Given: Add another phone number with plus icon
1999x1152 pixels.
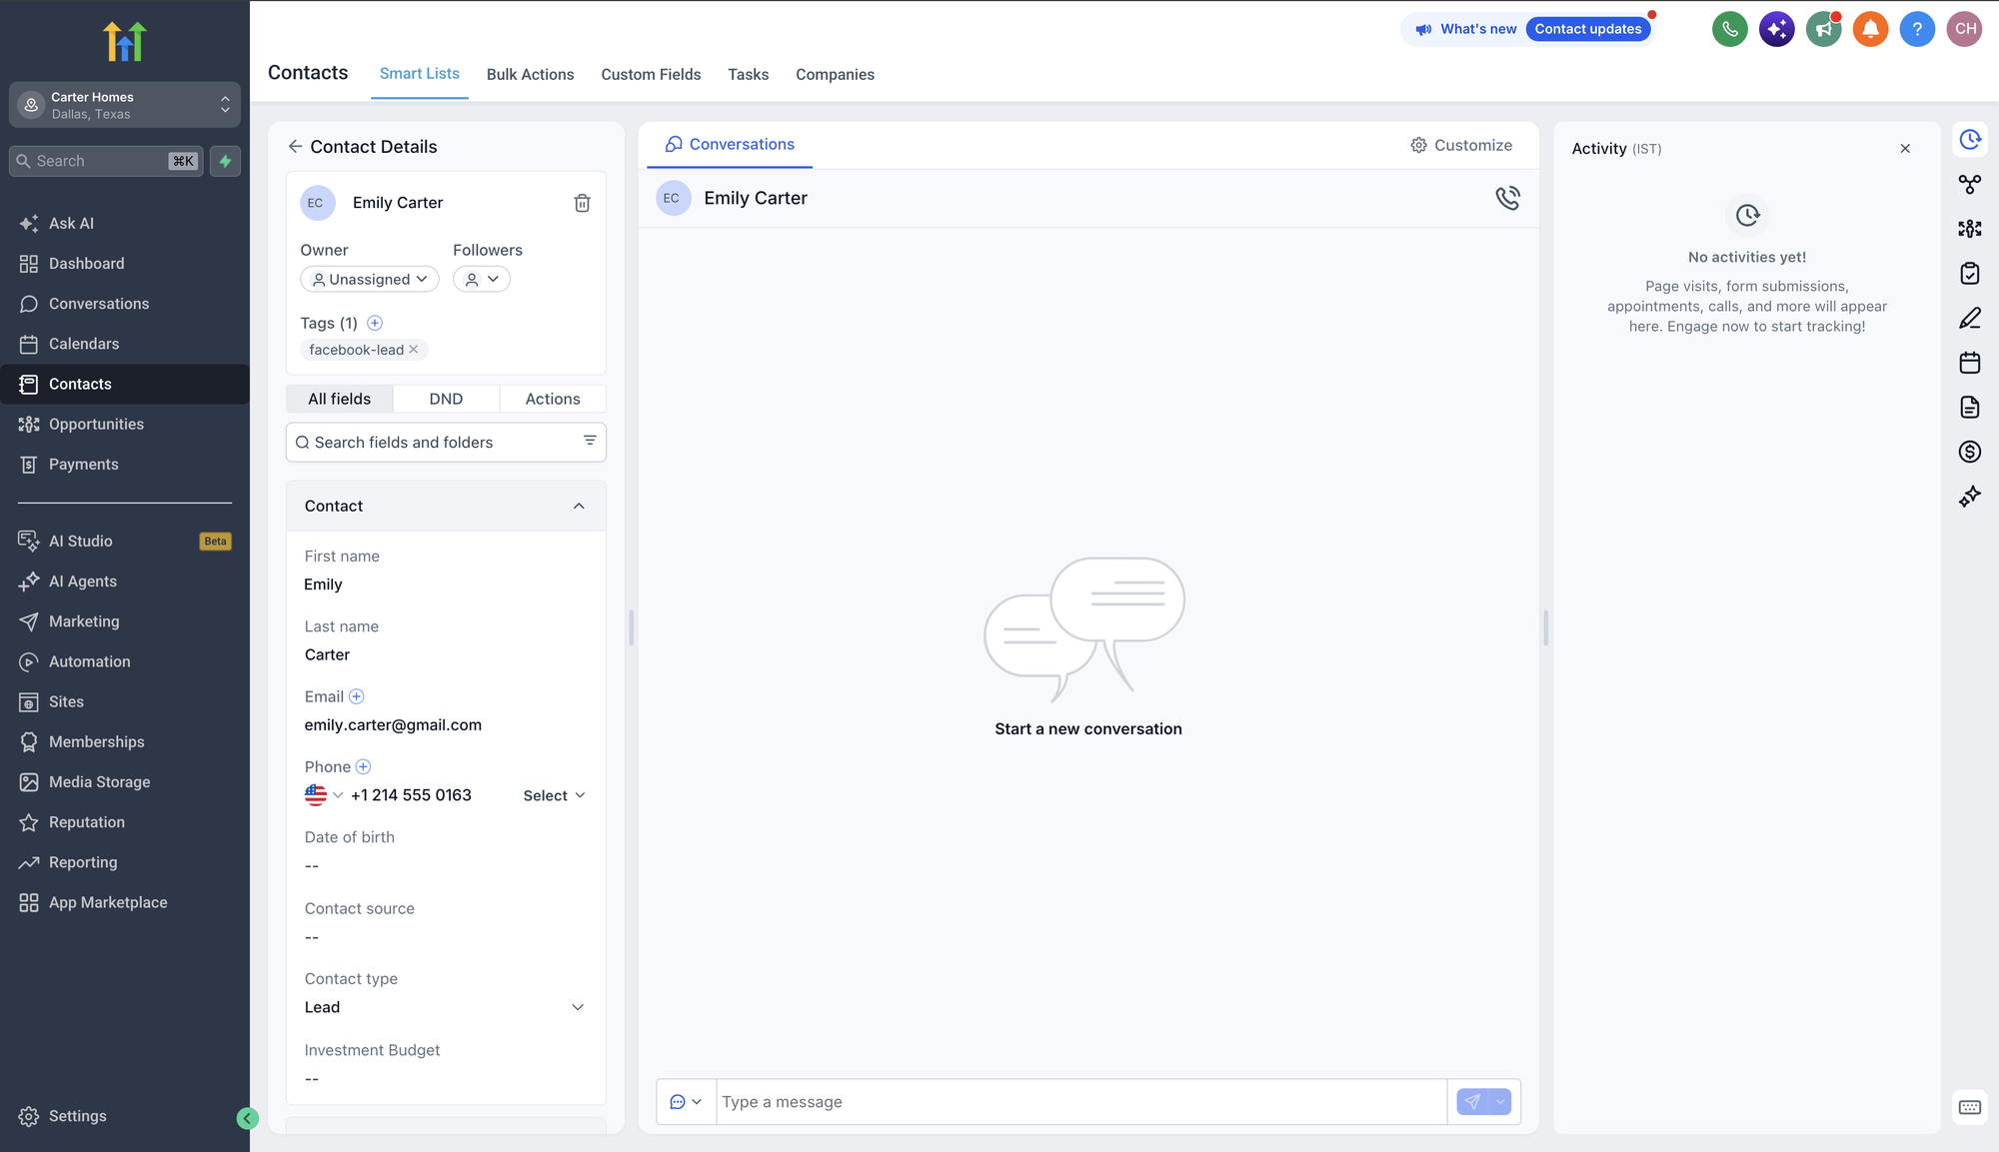Looking at the screenshot, I should (363, 766).
